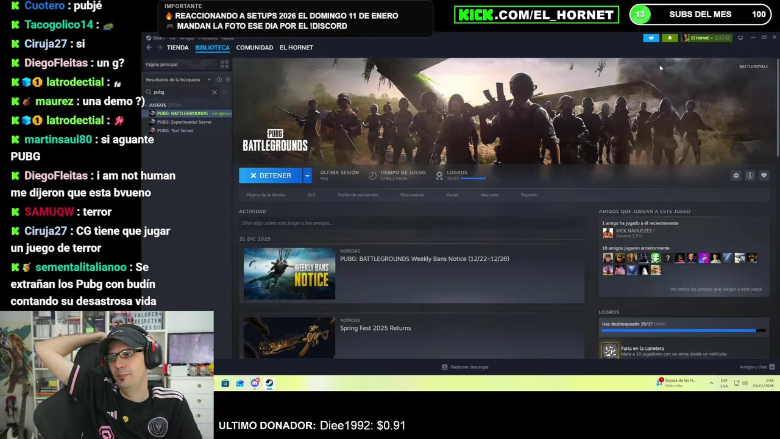Image resolution: width=780 pixels, height=439 pixels.
Task: Open the TIENDA tab
Action: coord(177,48)
